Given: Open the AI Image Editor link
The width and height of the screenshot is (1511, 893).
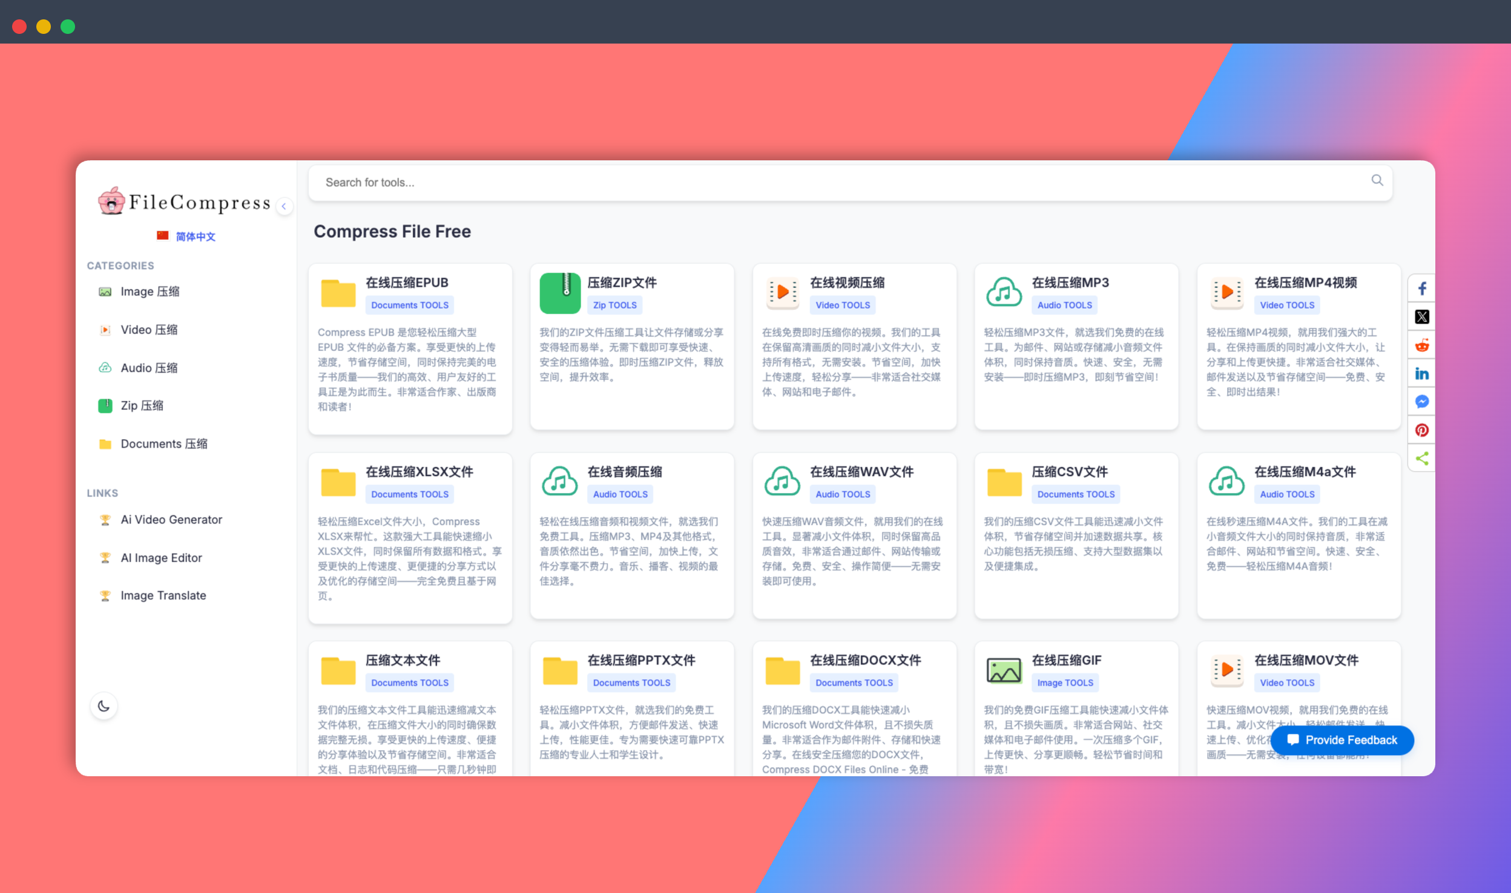Looking at the screenshot, I should [161, 557].
